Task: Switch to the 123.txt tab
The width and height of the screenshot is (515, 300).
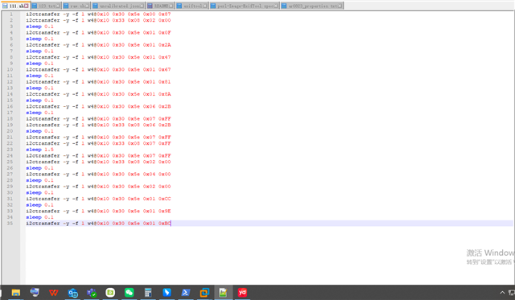Action: (x=47, y=6)
